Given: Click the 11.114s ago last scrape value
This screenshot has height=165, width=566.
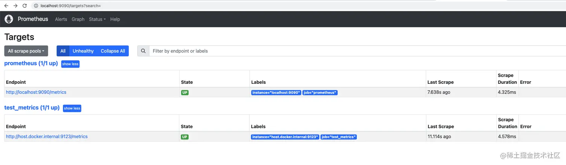Looking at the screenshot, I should 439,137.
